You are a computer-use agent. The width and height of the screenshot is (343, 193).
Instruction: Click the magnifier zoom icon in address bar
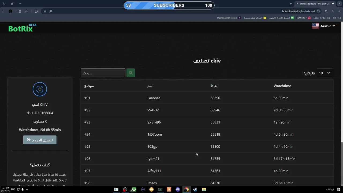[x=51, y=11]
